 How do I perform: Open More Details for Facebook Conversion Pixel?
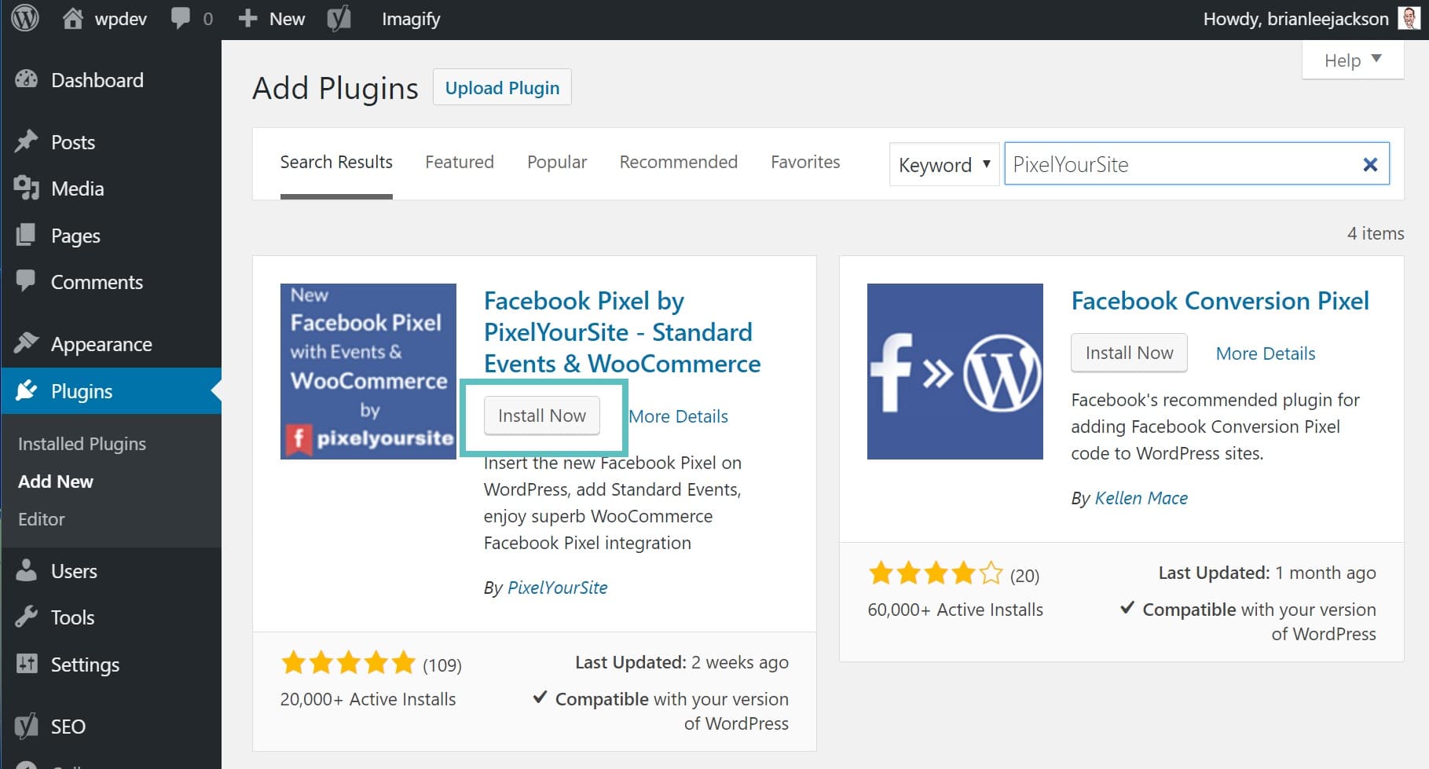click(x=1265, y=353)
